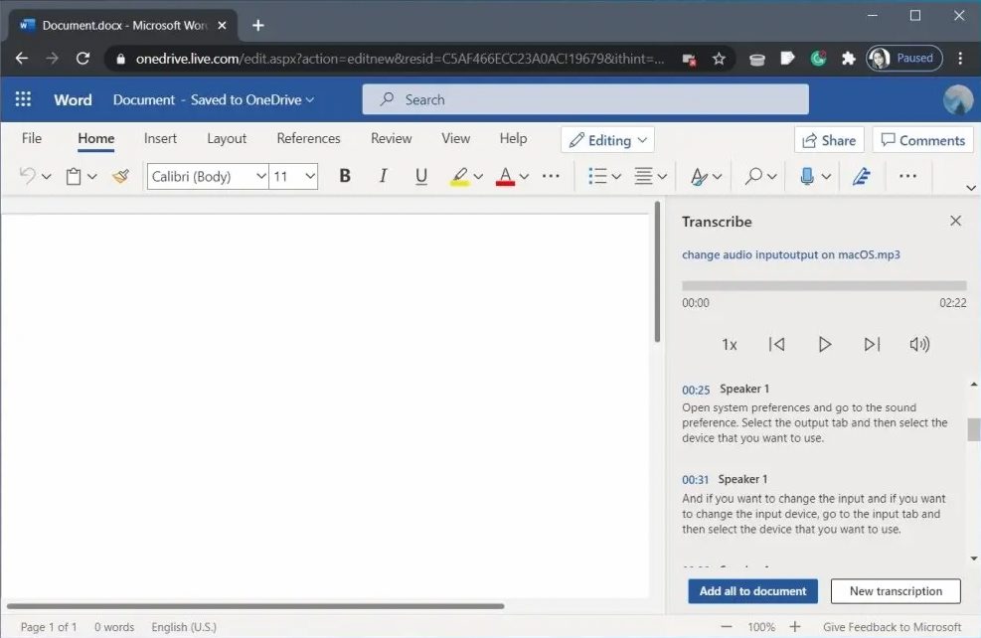This screenshot has height=638, width=981.
Task: Open the document title save location menu
Action: coord(214,99)
